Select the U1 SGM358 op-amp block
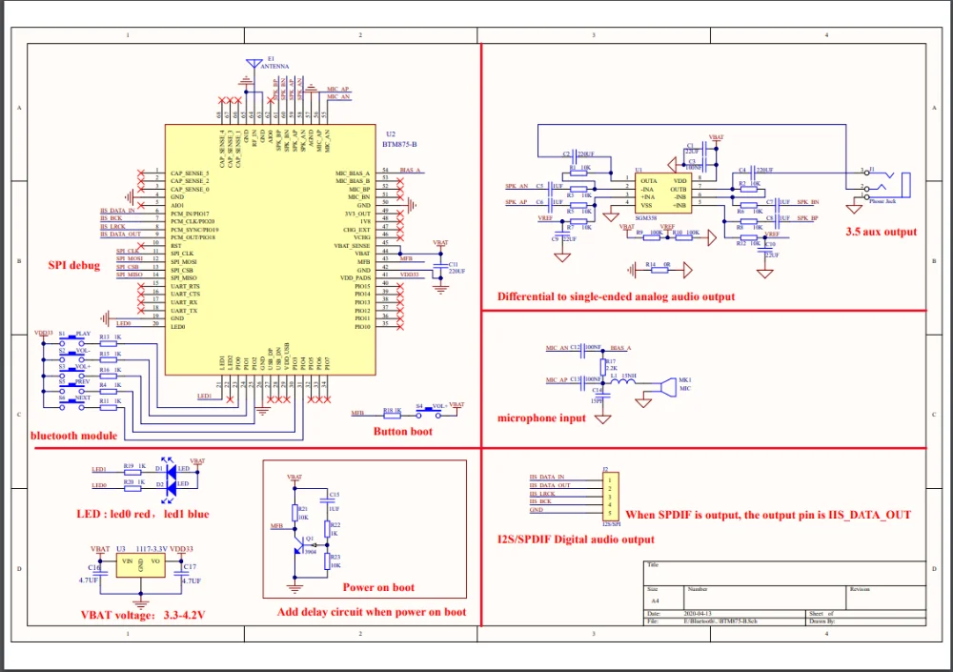The image size is (953, 672). click(662, 193)
